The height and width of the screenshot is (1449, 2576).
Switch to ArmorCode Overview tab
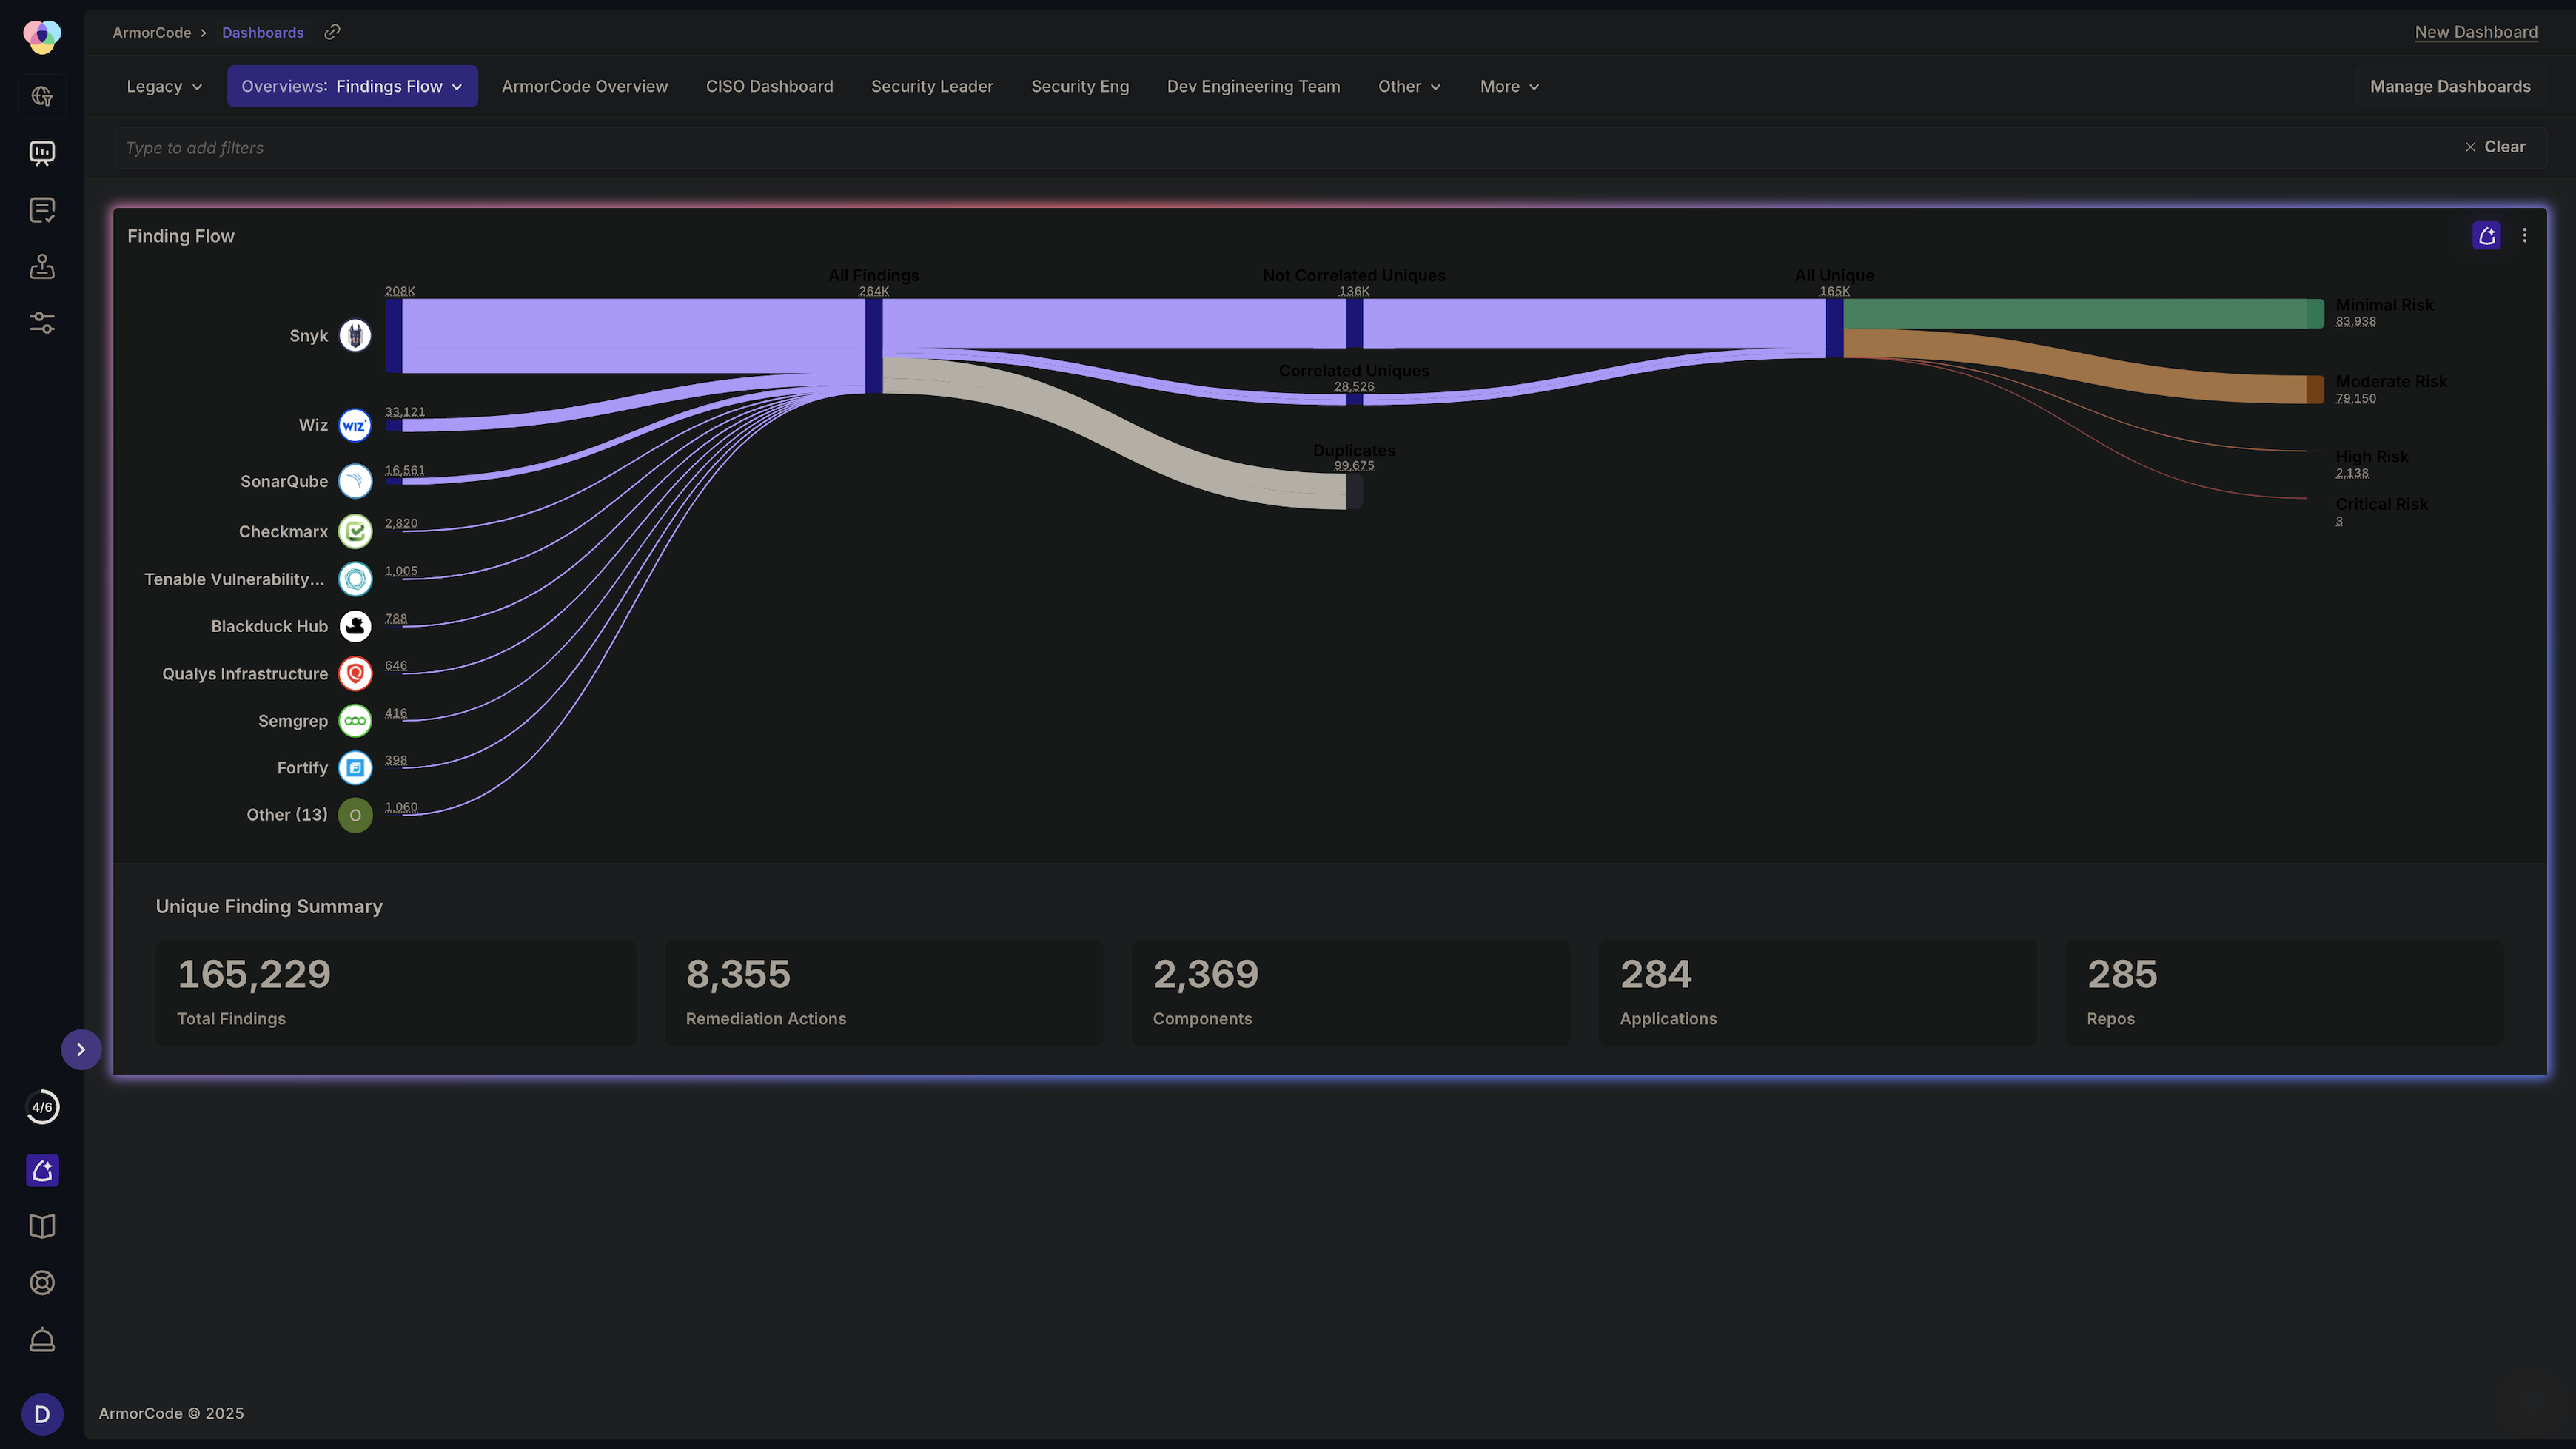pyautogui.click(x=585, y=87)
